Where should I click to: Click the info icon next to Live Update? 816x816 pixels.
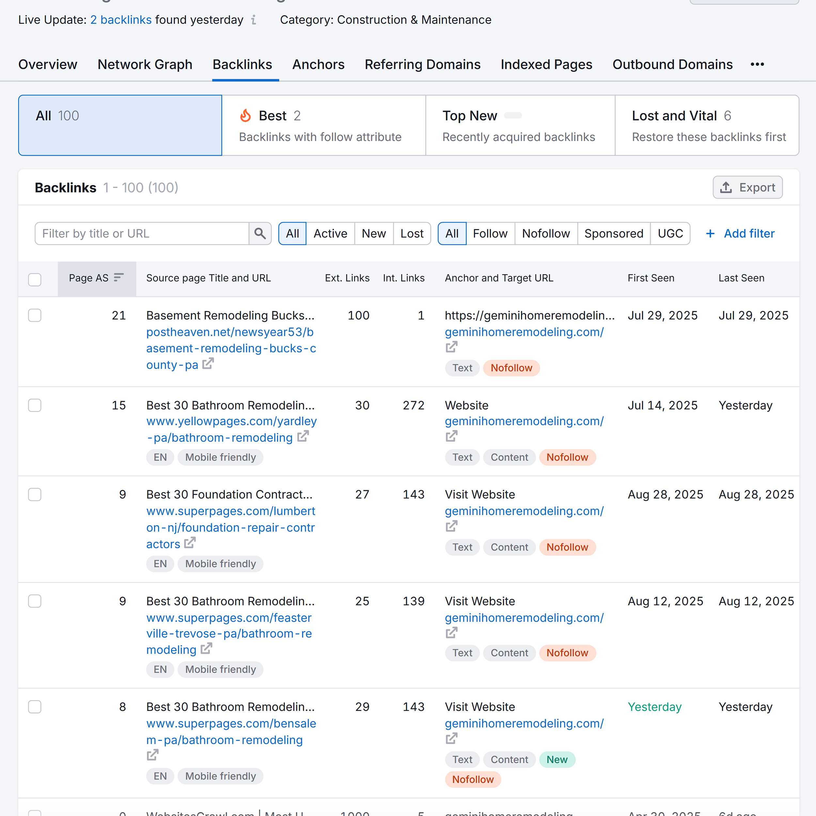[x=253, y=20]
